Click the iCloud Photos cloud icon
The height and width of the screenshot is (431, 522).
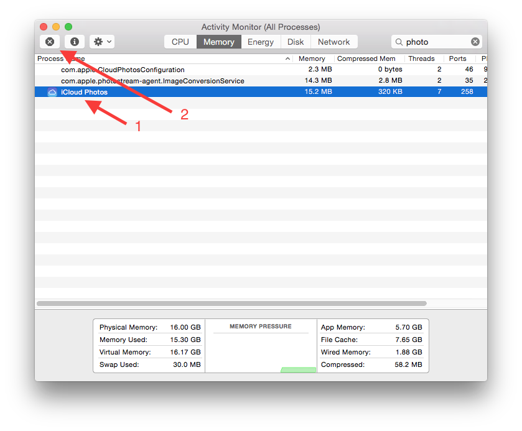point(52,92)
